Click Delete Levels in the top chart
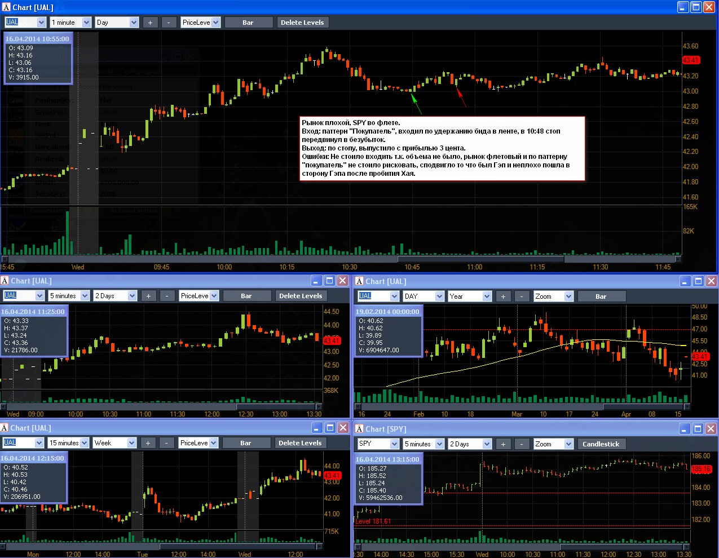719x558 pixels. click(302, 23)
